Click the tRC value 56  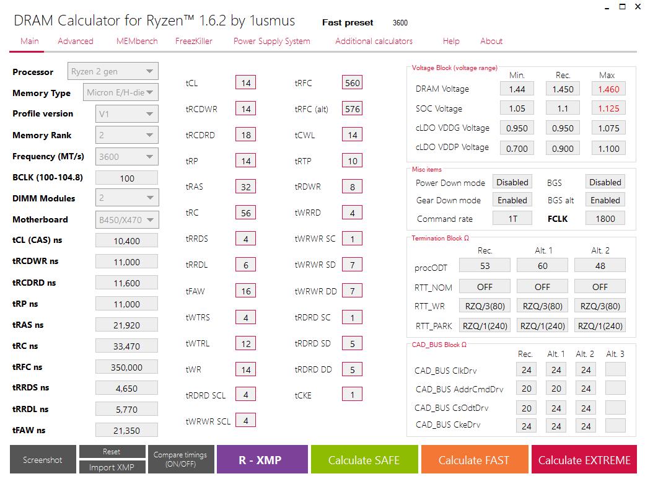click(x=245, y=213)
